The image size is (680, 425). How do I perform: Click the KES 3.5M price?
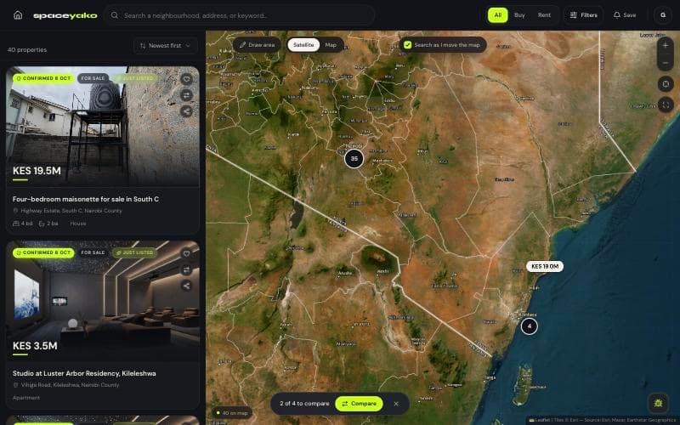[35, 346]
